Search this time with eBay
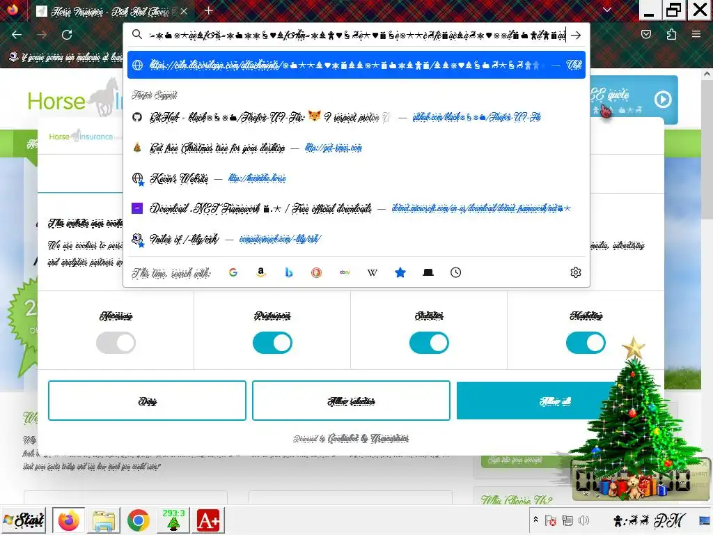Image resolution: width=713 pixels, height=535 pixels. point(345,272)
